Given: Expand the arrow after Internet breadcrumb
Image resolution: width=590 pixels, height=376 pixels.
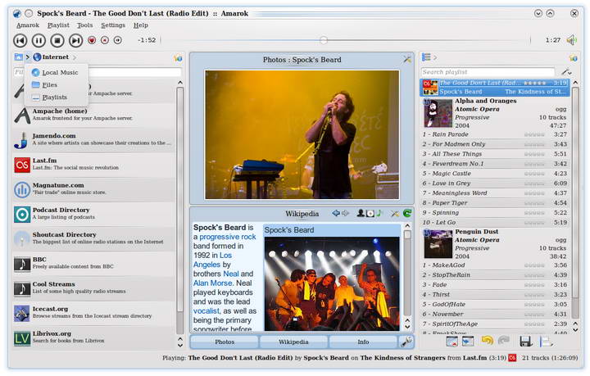Looking at the screenshot, I should point(75,57).
